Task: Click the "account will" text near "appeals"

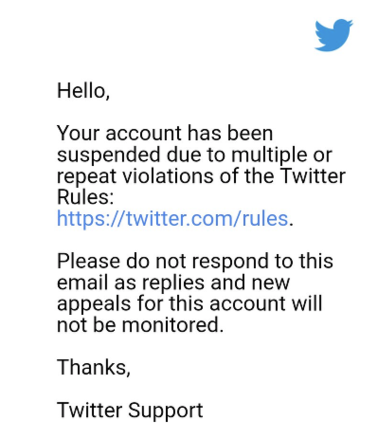Action: 266,304
